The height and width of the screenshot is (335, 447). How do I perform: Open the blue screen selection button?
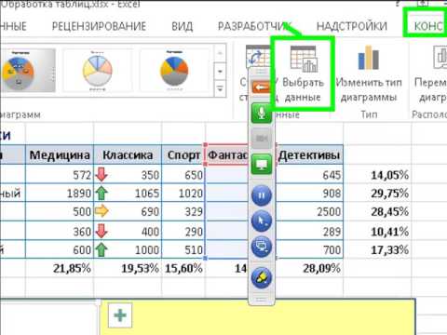pos(262,247)
